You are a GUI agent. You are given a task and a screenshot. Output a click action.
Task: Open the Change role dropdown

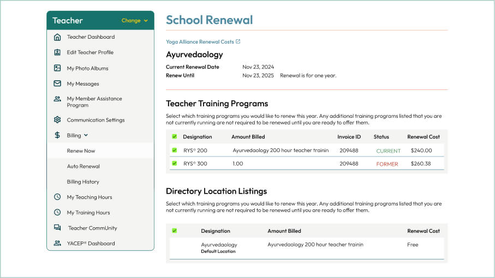[134, 21]
